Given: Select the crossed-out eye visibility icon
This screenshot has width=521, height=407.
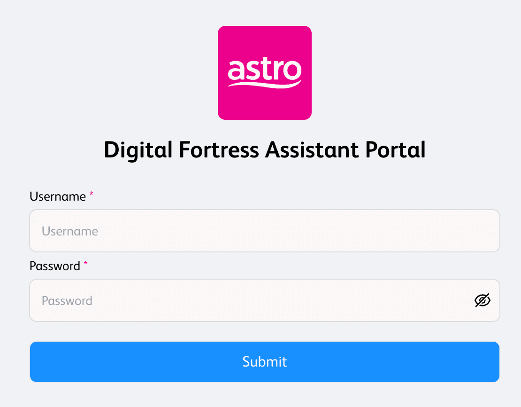Looking at the screenshot, I should (483, 300).
